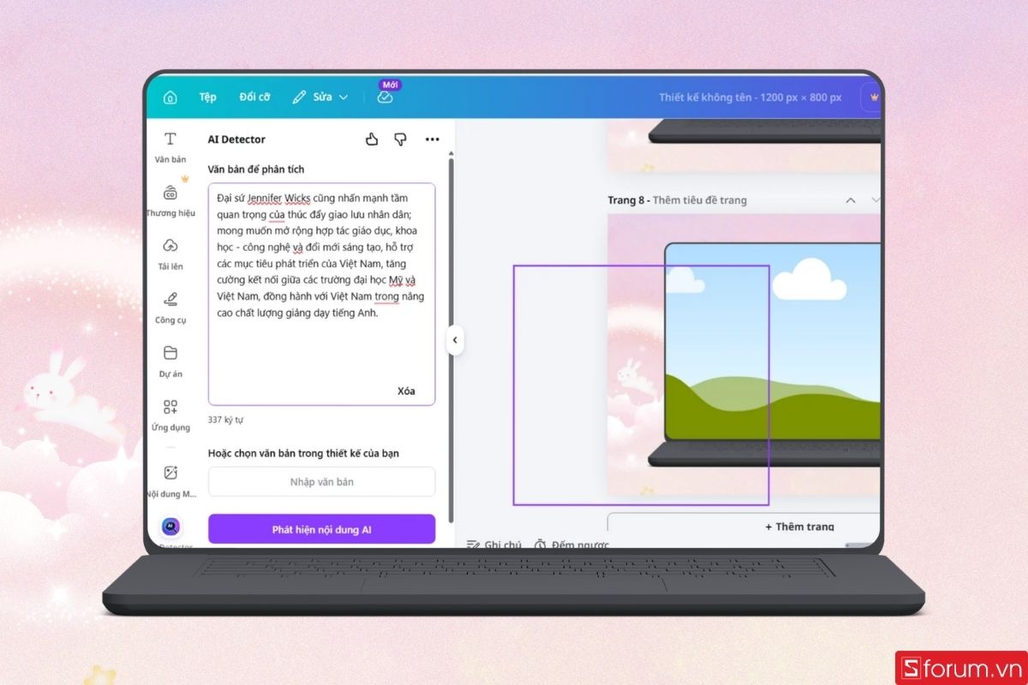Open the Tệp file menu

[x=208, y=97]
